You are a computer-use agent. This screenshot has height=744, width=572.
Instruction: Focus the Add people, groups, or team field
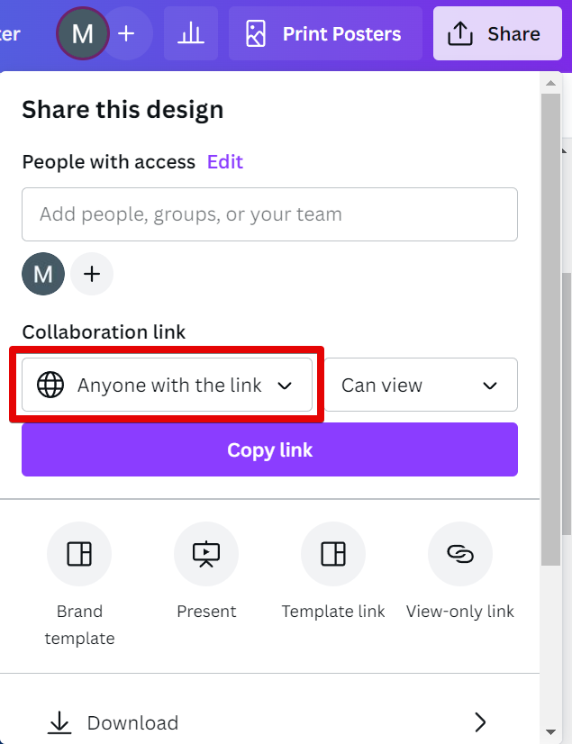[x=269, y=214]
